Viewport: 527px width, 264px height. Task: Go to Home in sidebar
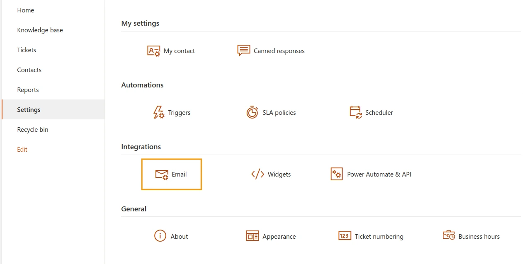[26, 10]
